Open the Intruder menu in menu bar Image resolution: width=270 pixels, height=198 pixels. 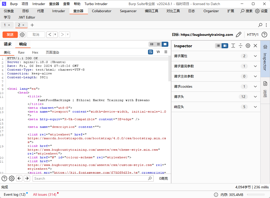tap(38, 4)
